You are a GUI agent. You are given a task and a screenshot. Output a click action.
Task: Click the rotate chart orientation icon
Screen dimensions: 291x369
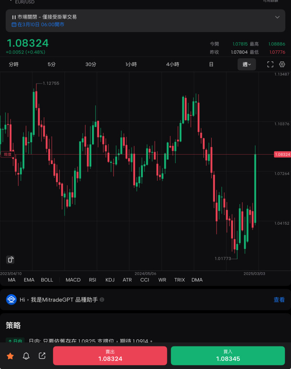[x=11, y=260]
